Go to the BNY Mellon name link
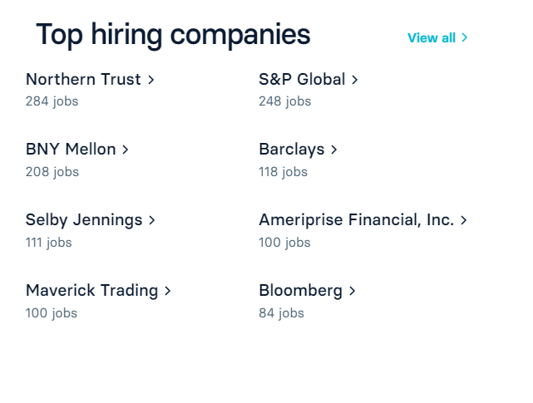Viewport: 533px width, 403px height. pyautogui.click(x=71, y=150)
